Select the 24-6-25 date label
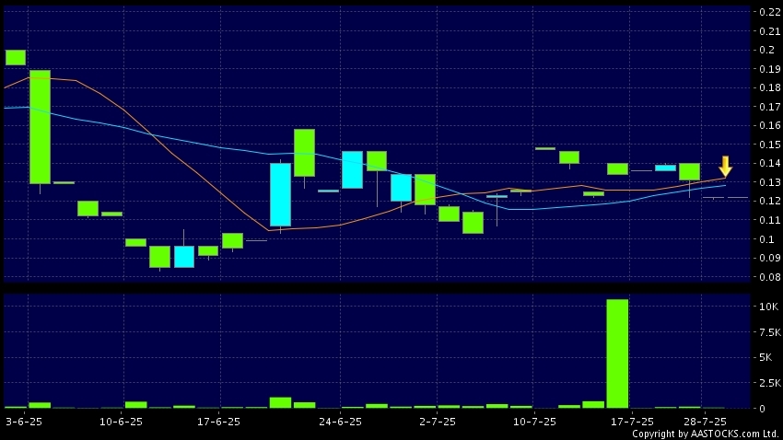Image resolution: width=783 pixels, height=440 pixels. [x=340, y=422]
